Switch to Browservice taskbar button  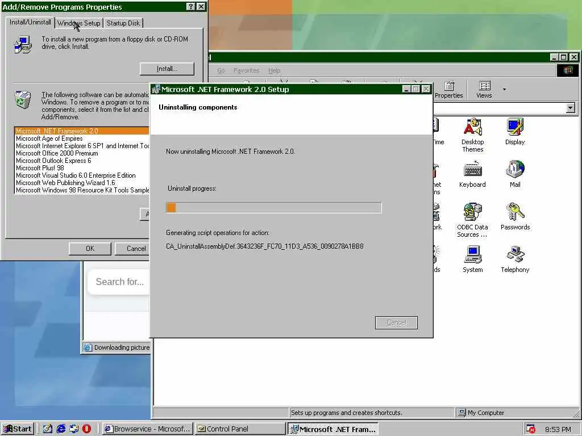pos(148,429)
